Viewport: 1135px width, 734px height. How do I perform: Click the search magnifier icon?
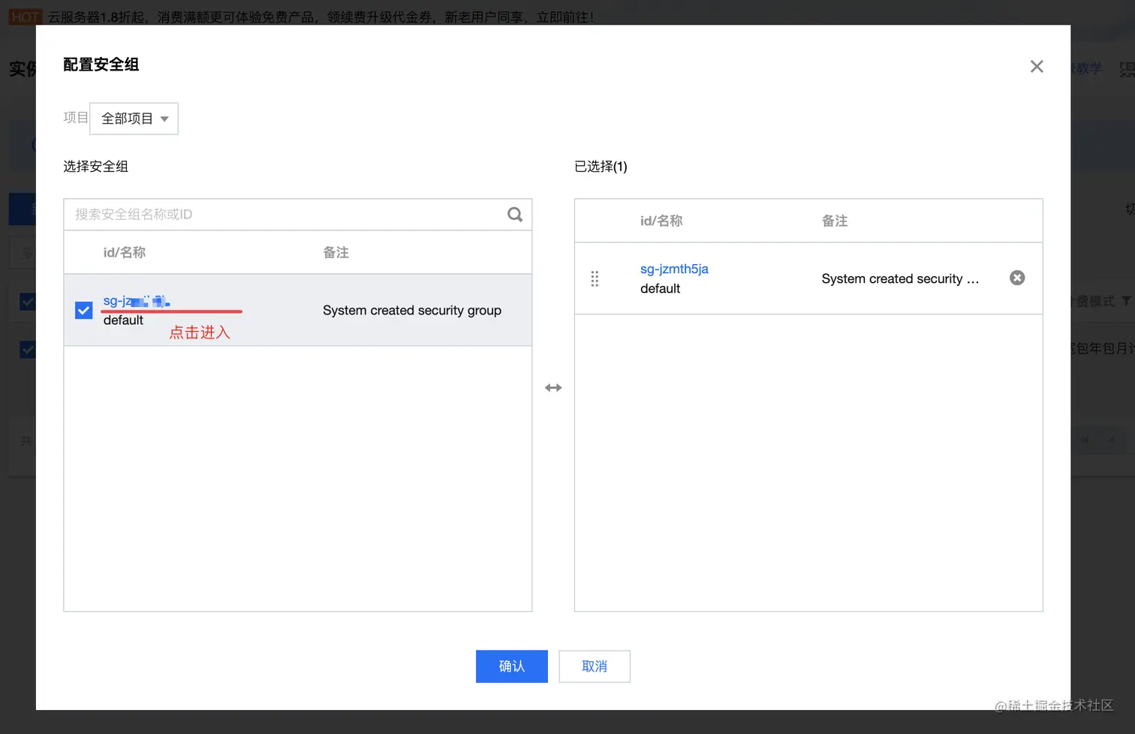pyautogui.click(x=515, y=215)
